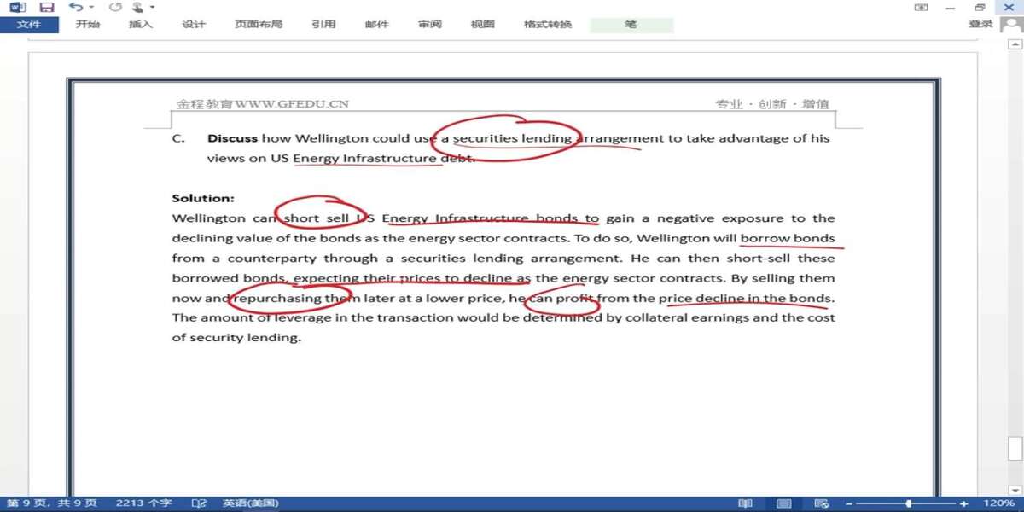The height and width of the screenshot is (512, 1024).
Task: Open zoom dialog via 120% level
Action: pos(998,503)
